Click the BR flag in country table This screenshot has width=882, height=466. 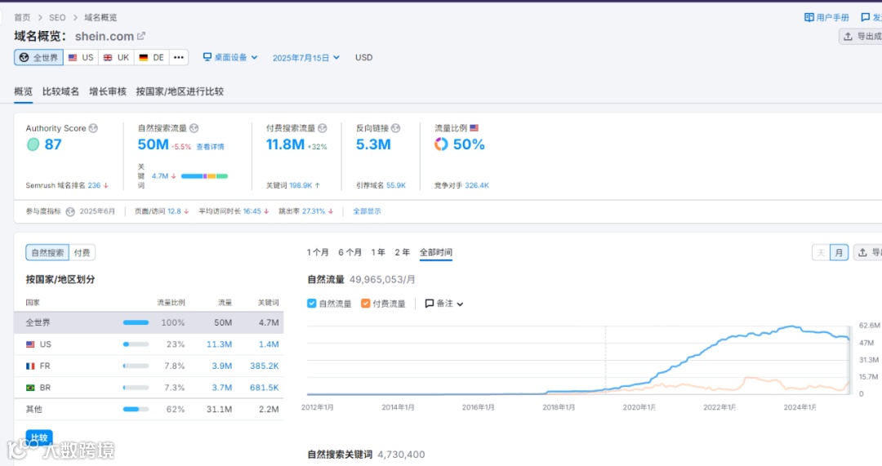pyautogui.click(x=30, y=388)
